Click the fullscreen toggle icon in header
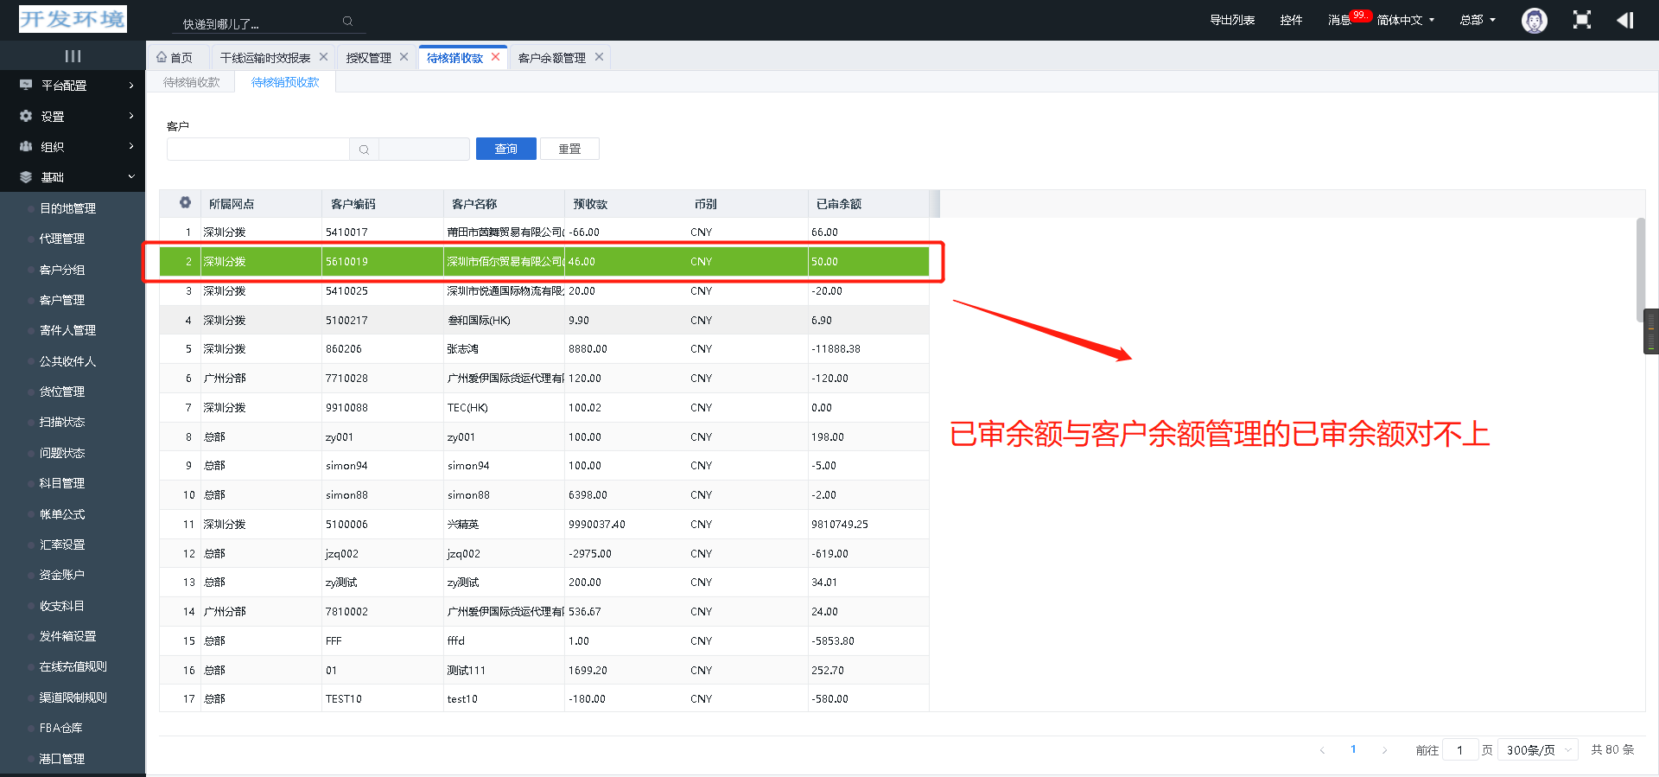 (x=1581, y=20)
